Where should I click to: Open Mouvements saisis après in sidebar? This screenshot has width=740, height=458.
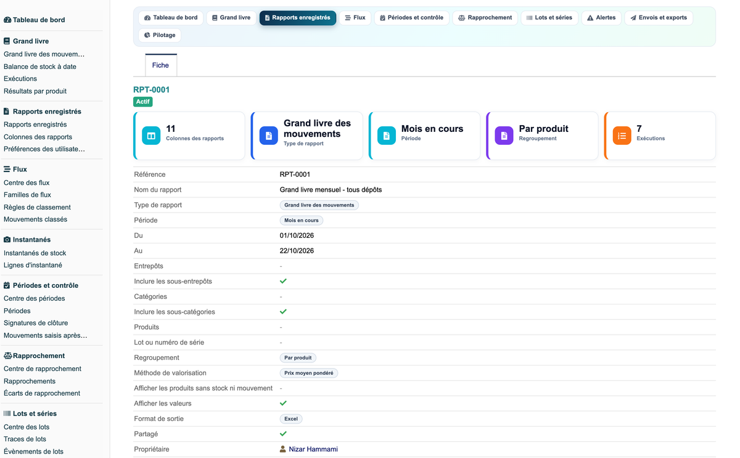(46, 335)
